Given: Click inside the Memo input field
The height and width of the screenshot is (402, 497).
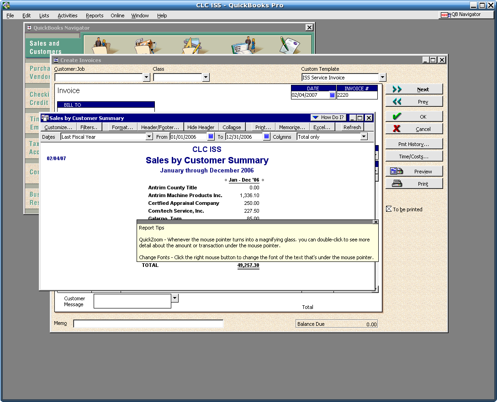Looking at the screenshot, I should coord(148,324).
